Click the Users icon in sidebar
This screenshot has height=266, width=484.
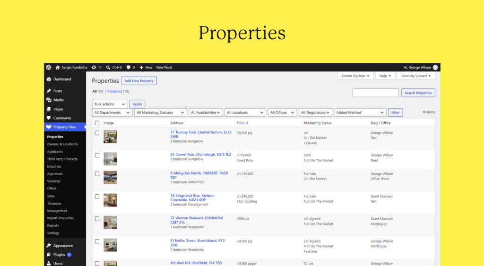[49, 263]
